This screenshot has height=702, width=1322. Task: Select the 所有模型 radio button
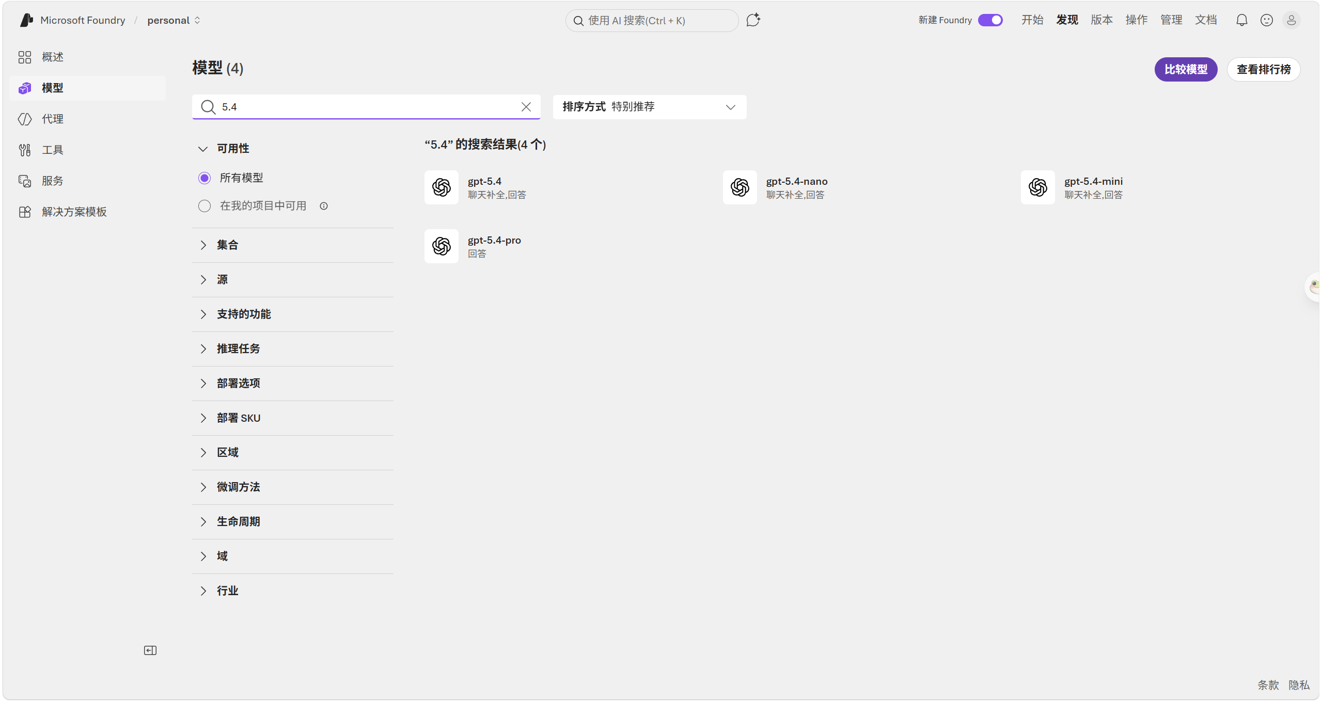[x=204, y=178]
